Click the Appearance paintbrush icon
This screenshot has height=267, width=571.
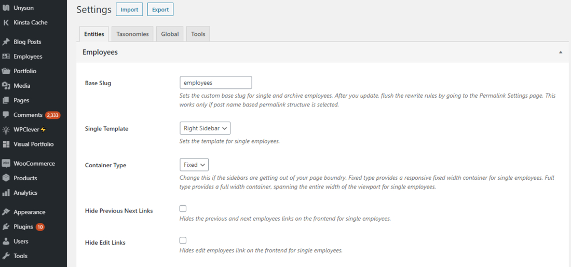pyautogui.click(x=6, y=212)
